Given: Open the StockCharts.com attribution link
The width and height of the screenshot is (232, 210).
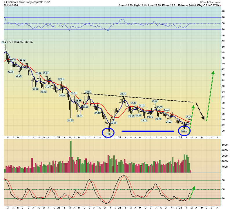Looking at the screenshot, I should (211, 2).
